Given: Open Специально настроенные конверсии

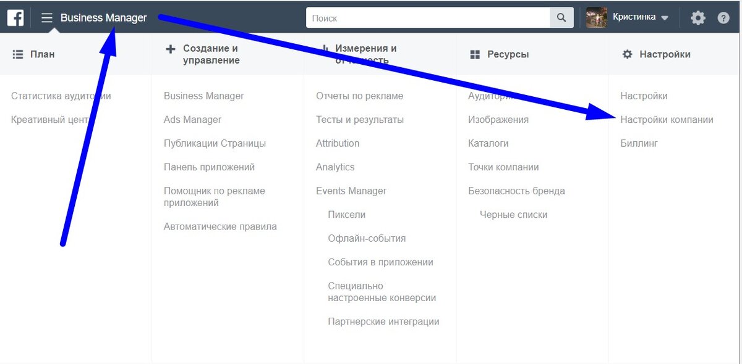Looking at the screenshot, I should tap(382, 292).
